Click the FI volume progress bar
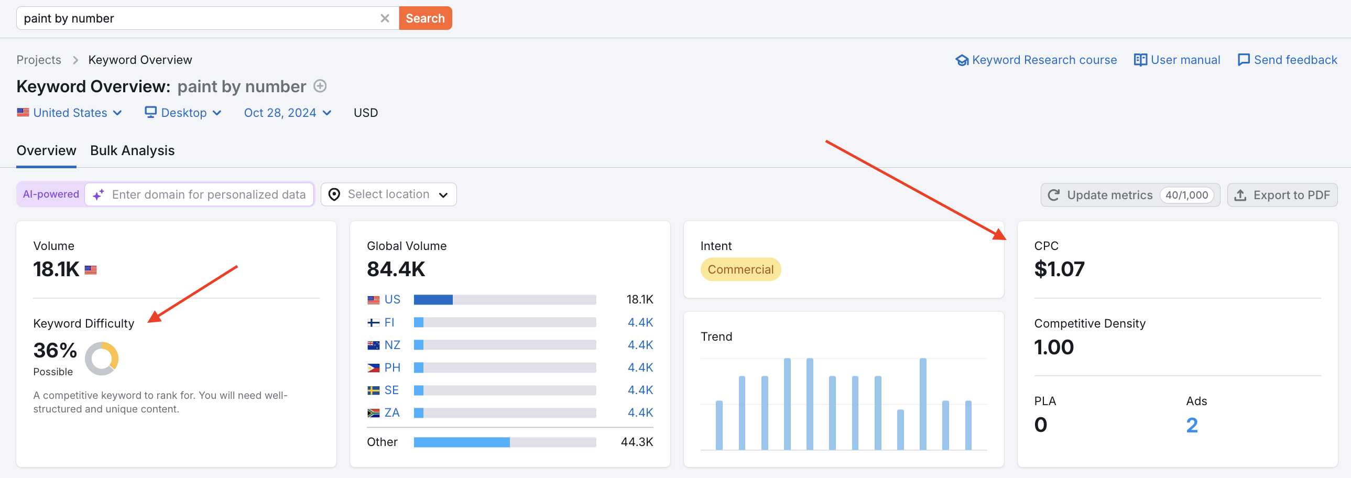Image resolution: width=1351 pixels, height=478 pixels. [x=505, y=322]
